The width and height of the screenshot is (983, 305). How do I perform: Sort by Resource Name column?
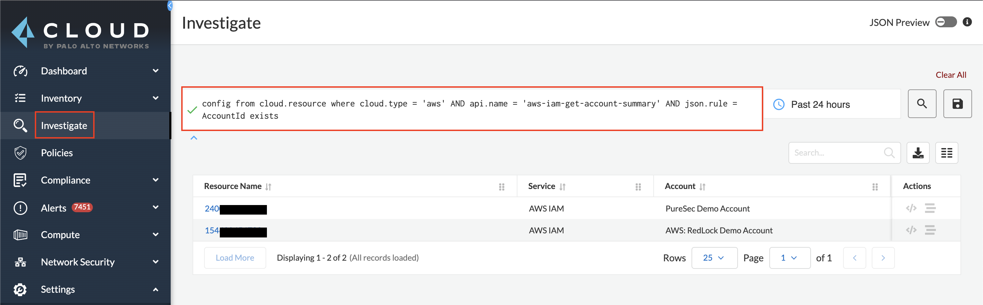[268, 187]
